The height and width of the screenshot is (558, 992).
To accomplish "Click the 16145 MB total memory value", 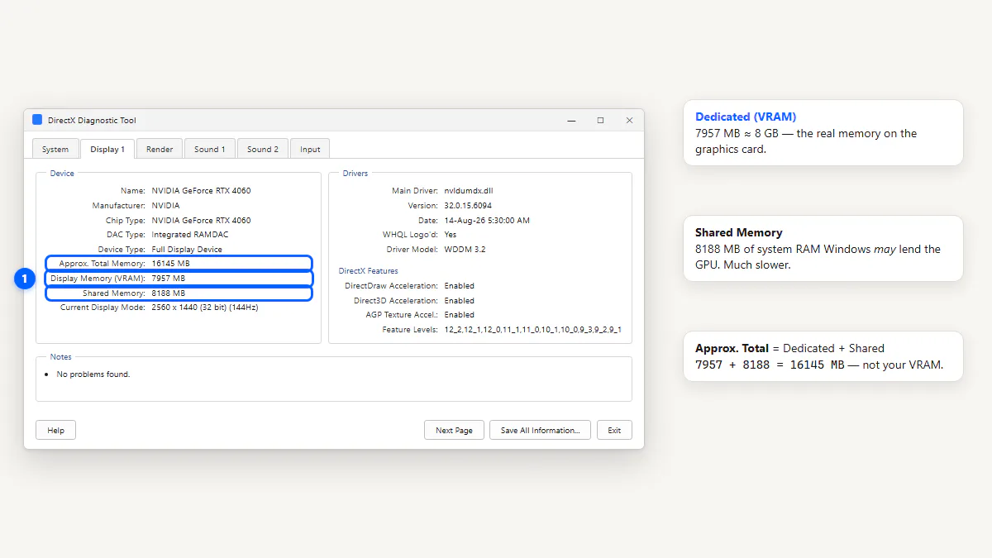I will (170, 263).
